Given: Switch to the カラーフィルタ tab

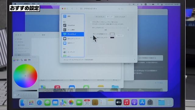Looking at the screenshot, I should pos(120,17).
